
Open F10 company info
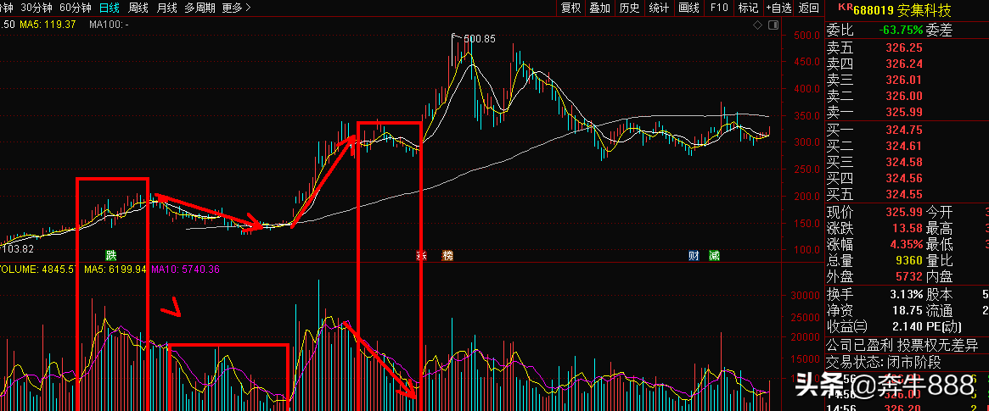pyautogui.click(x=718, y=8)
